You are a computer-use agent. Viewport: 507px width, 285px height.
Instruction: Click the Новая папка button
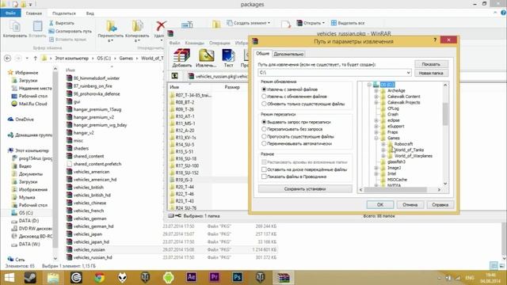pyautogui.click(x=431, y=73)
